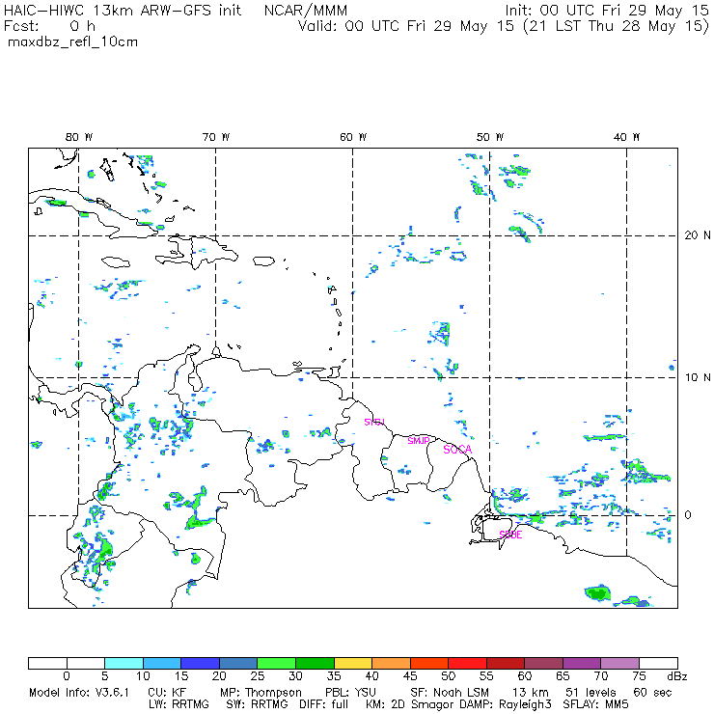Click the pink-lilac 70–75 dBz legend swatch

point(619,663)
